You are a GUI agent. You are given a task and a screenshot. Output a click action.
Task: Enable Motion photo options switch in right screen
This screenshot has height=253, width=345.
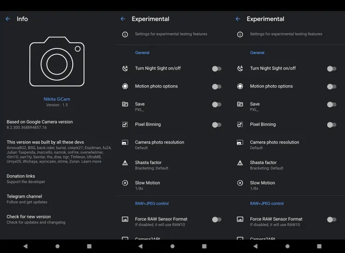click(332, 87)
